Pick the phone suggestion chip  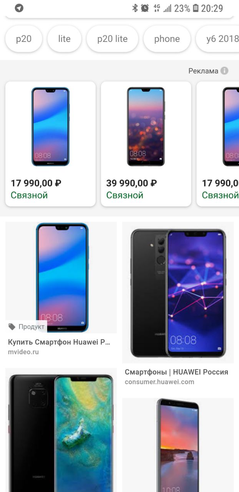click(167, 39)
